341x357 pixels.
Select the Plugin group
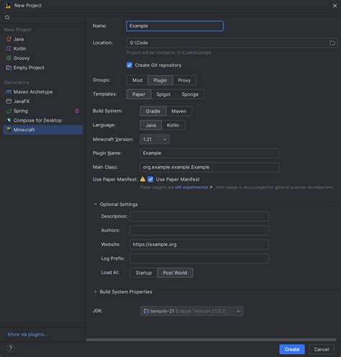point(160,80)
